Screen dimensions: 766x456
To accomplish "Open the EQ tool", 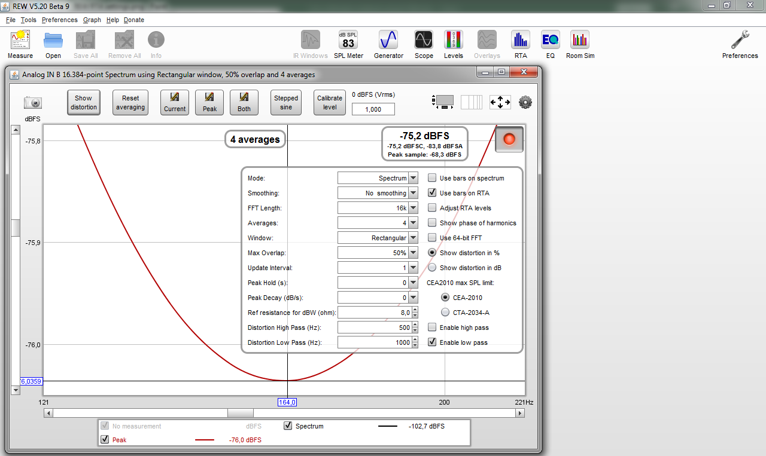I will pyautogui.click(x=551, y=40).
